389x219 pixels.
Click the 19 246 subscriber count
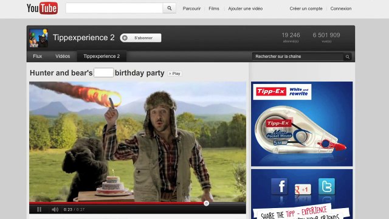click(x=291, y=35)
